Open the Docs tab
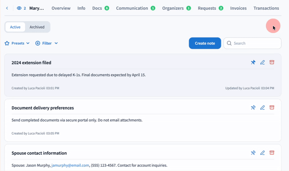This screenshot has width=289, height=171. (97, 8)
